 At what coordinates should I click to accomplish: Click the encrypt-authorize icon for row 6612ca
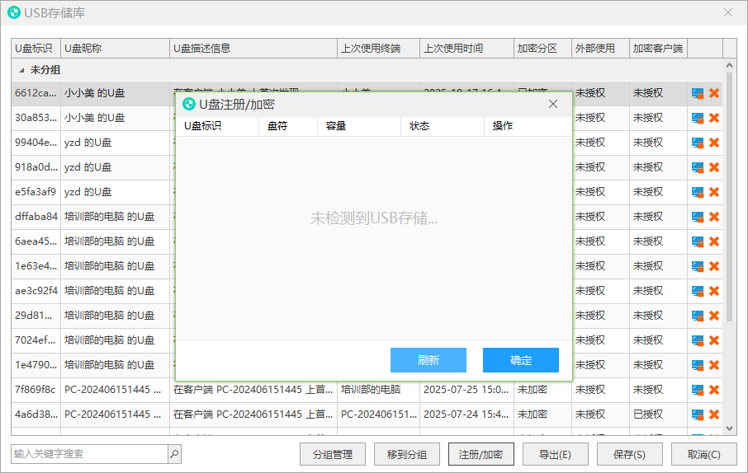[x=698, y=93]
